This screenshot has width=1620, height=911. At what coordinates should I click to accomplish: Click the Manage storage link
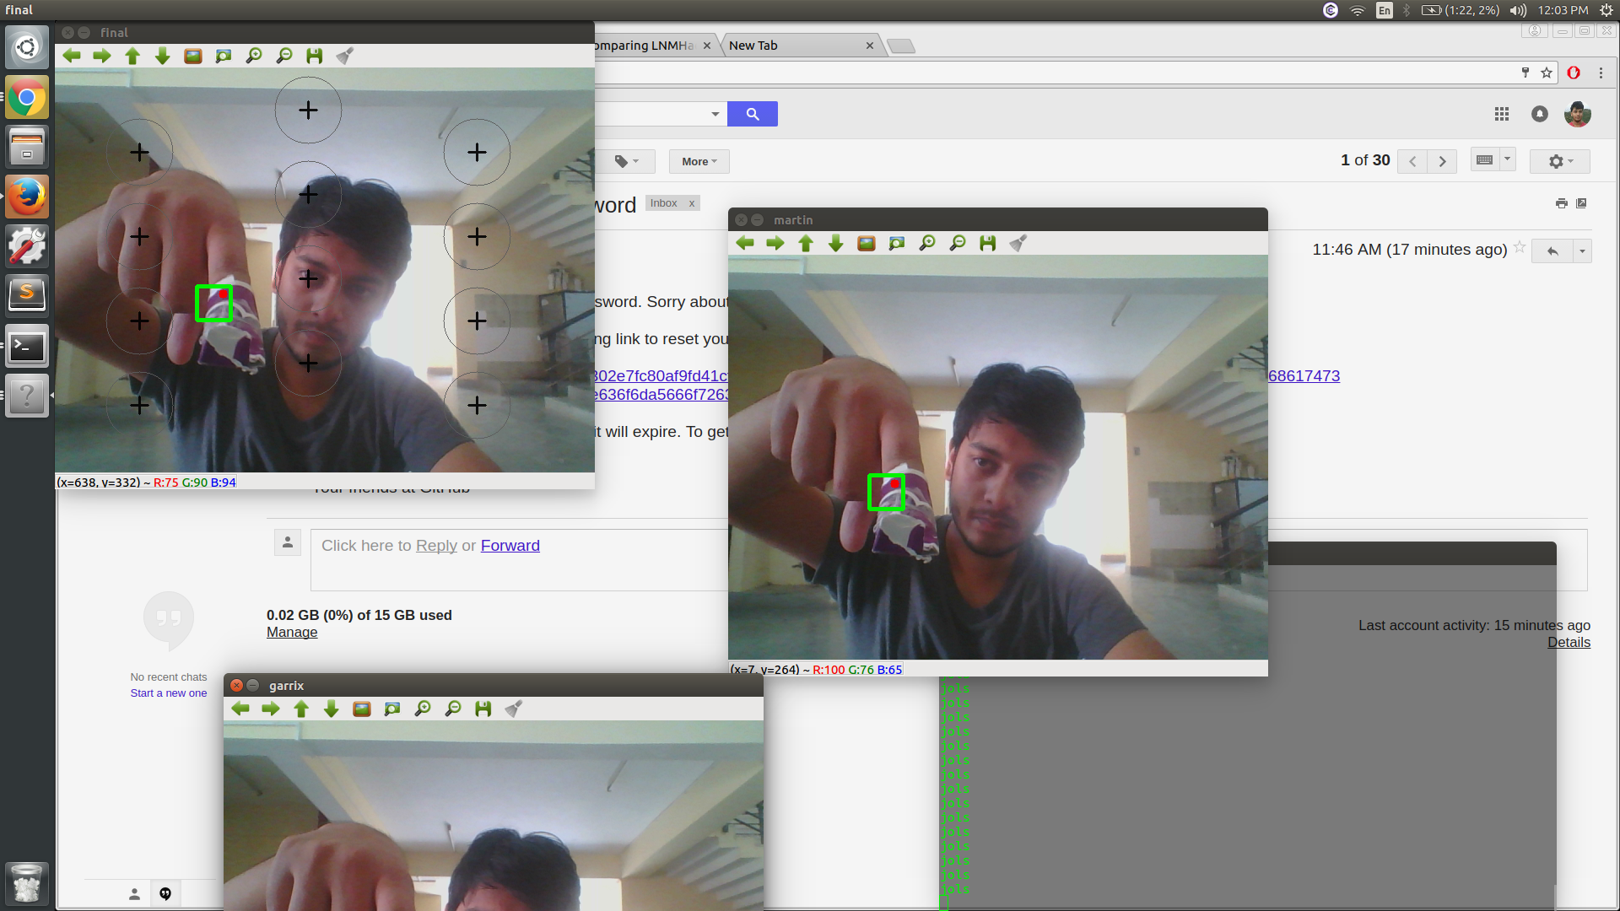click(x=292, y=633)
